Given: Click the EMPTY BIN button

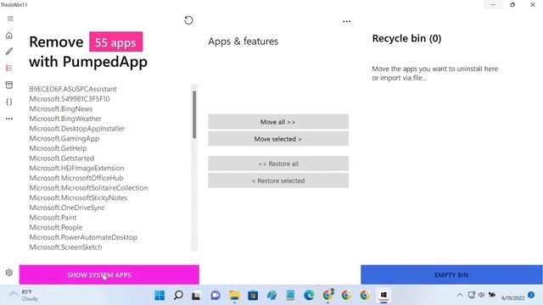Looking at the screenshot, I should point(451,274).
